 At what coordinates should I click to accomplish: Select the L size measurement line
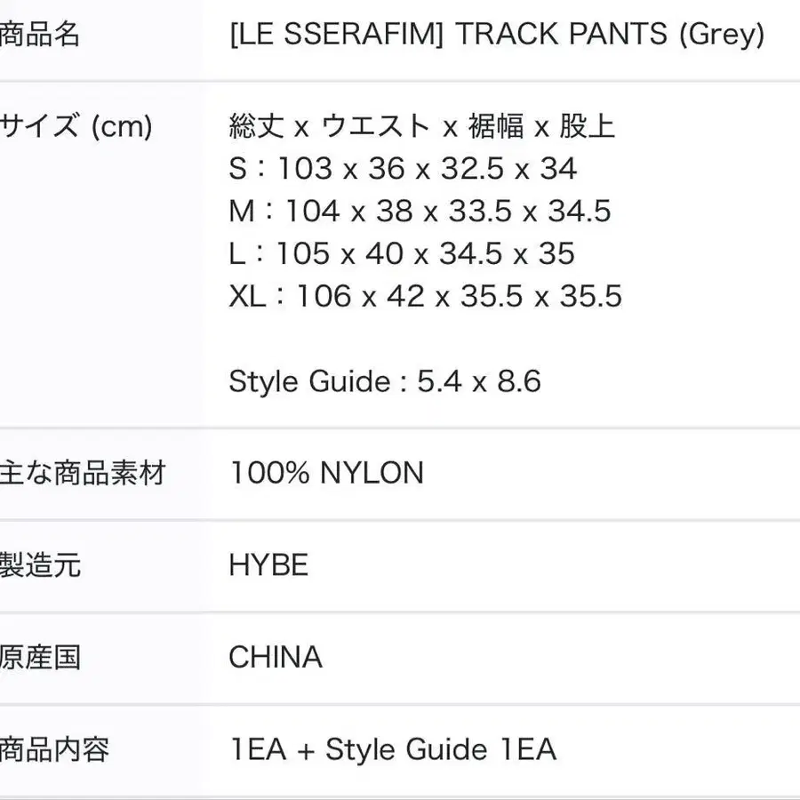[x=402, y=254]
